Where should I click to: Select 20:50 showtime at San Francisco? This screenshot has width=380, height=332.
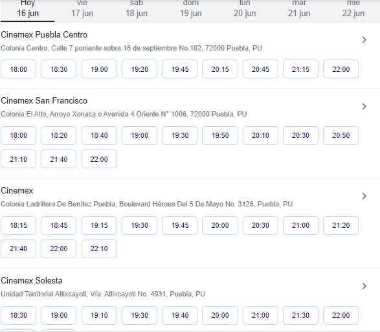(x=341, y=135)
